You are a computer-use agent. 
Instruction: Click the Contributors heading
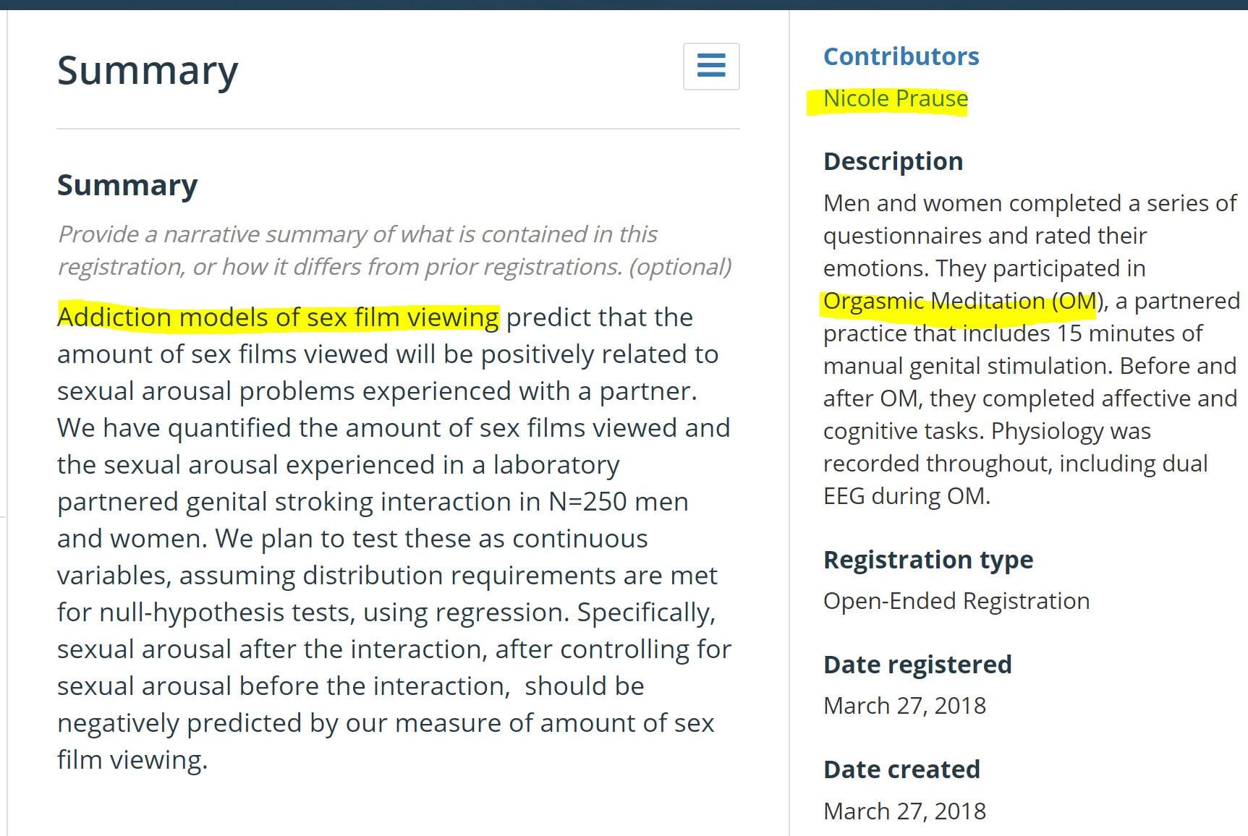[x=901, y=56]
